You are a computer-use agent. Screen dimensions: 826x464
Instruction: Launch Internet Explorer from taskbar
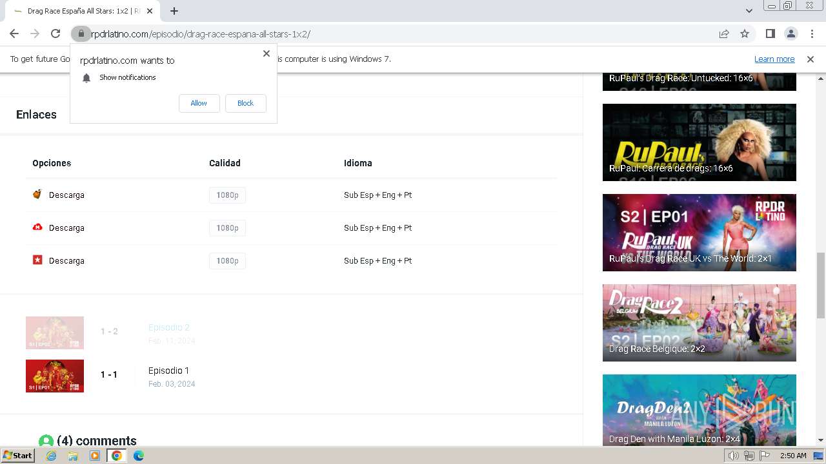coord(51,456)
